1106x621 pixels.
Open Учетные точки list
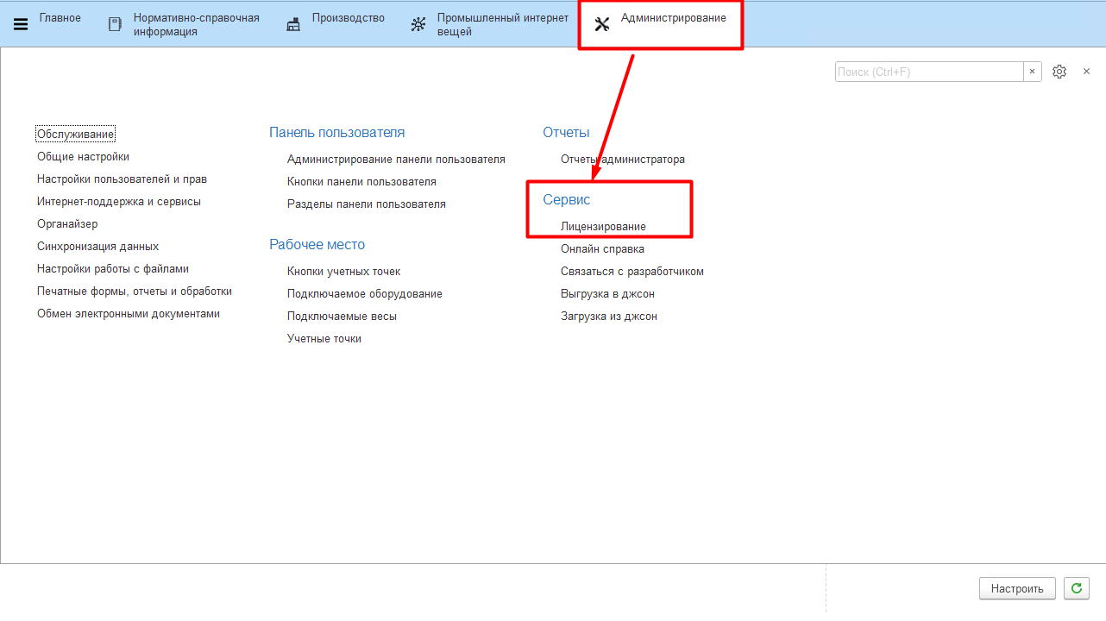[x=324, y=339]
